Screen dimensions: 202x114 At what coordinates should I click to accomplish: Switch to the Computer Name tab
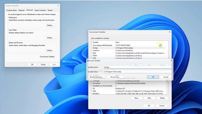(11, 10)
